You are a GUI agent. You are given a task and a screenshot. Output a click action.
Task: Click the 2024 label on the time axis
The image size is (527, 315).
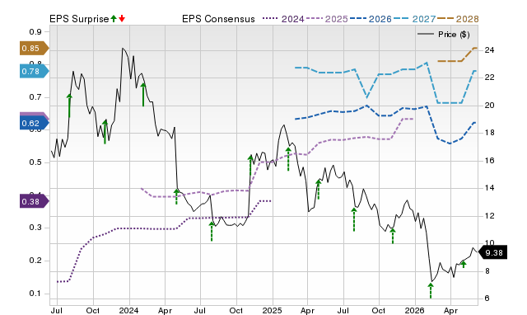[128, 310]
